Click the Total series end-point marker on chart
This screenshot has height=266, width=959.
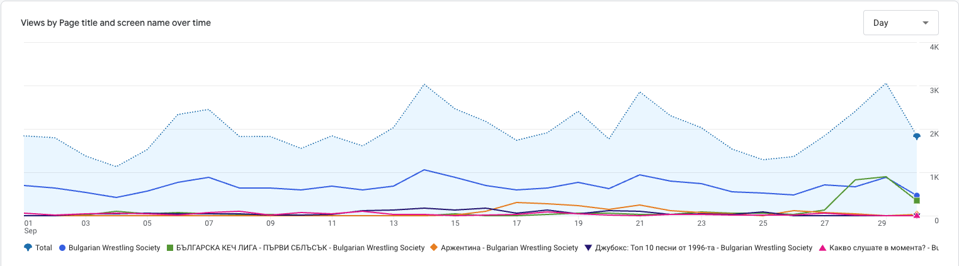pos(917,136)
